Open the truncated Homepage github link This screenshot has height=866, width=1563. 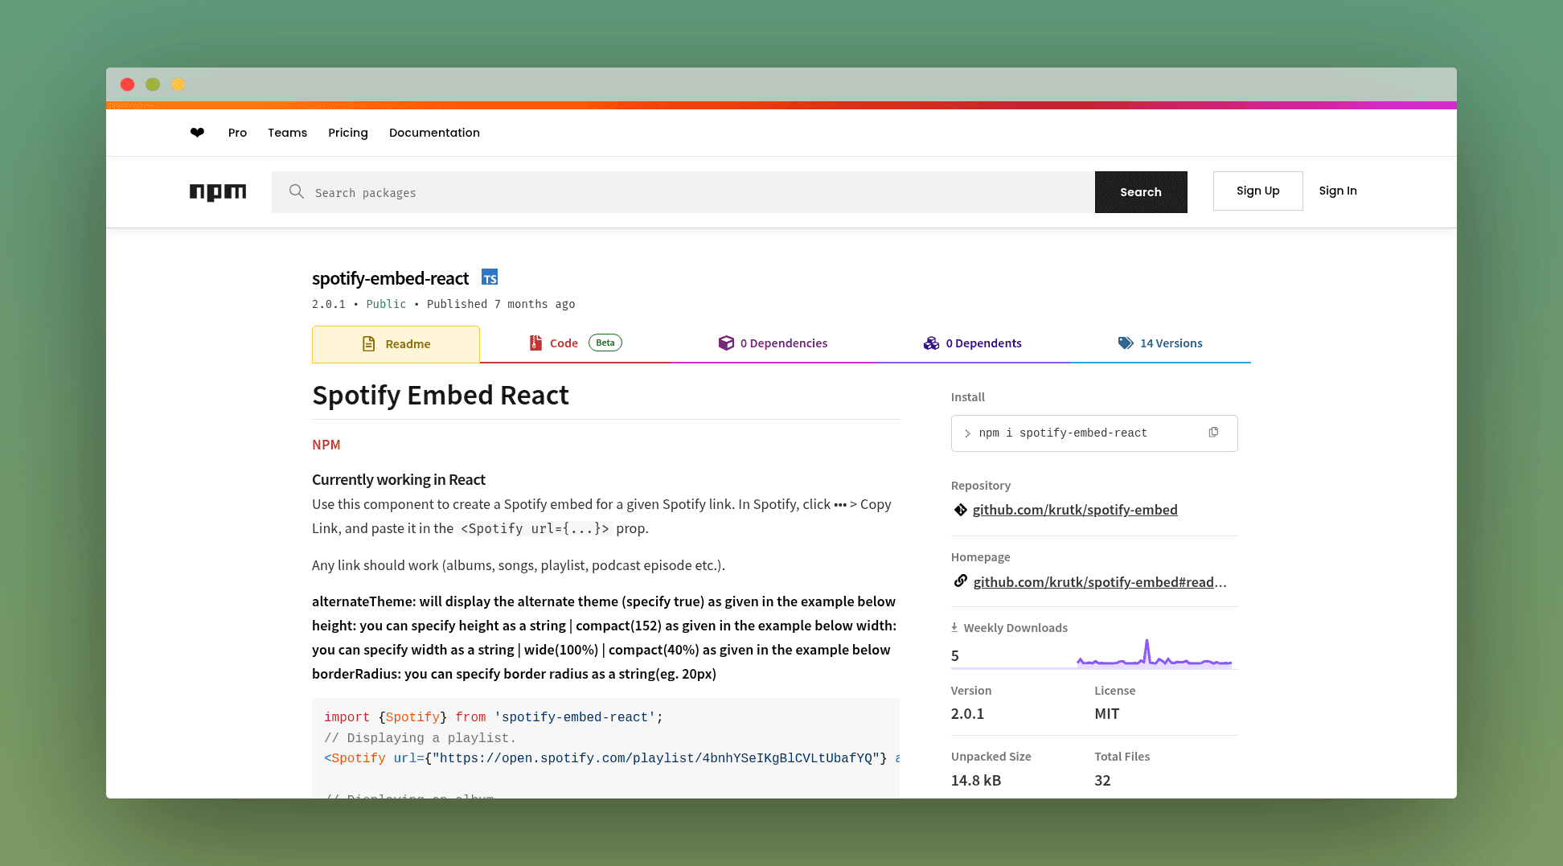point(1100,582)
